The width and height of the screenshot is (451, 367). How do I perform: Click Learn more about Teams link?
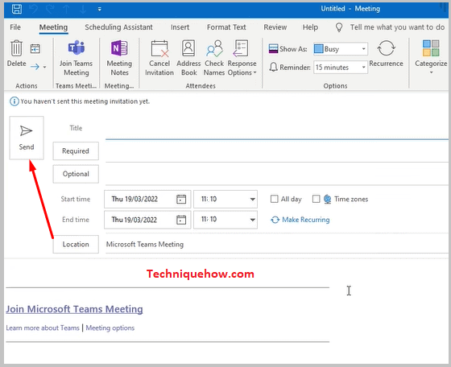[x=43, y=328]
